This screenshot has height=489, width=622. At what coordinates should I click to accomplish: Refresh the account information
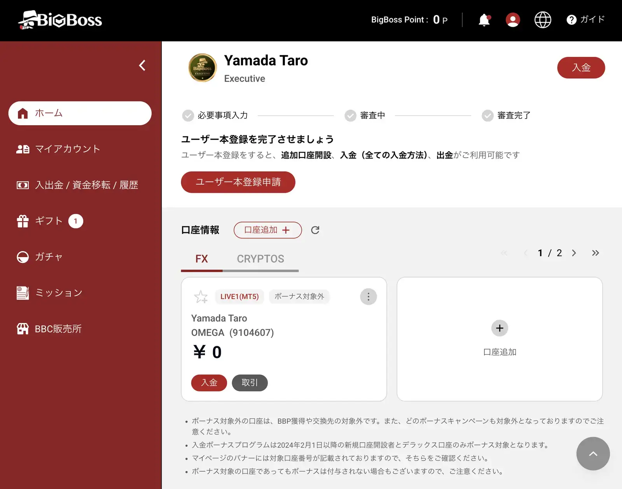pyautogui.click(x=315, y=230)
